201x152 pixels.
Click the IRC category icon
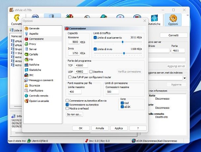26,75
